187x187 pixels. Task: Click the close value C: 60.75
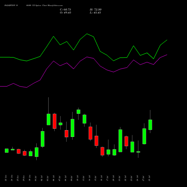click(65, 10)
